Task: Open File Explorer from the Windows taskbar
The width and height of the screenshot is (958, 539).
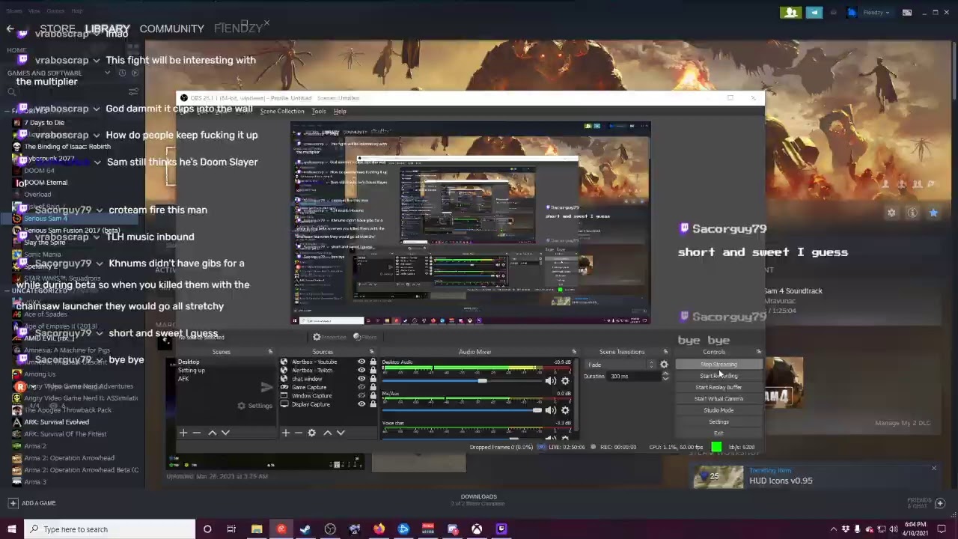Action: tap(257, 529)
